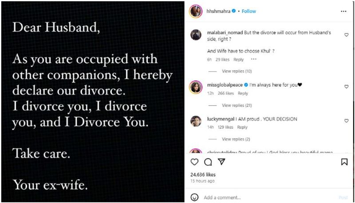Open the 24,636 likes list
Viewport: 355px width, 203px height.
point(203,175)
